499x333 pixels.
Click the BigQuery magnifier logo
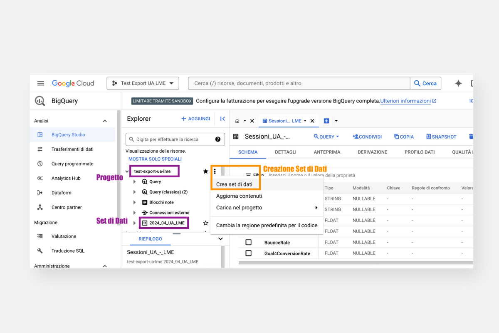tap(40, 101)
